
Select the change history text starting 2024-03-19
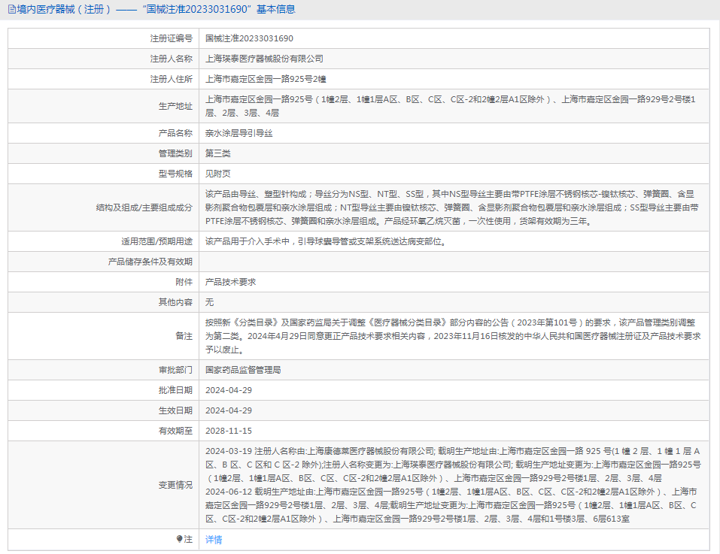pyautogui.click(x=453, y=485)
